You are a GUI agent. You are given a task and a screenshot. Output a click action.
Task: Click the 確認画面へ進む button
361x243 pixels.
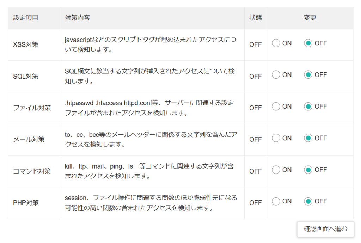click(325, 229)
